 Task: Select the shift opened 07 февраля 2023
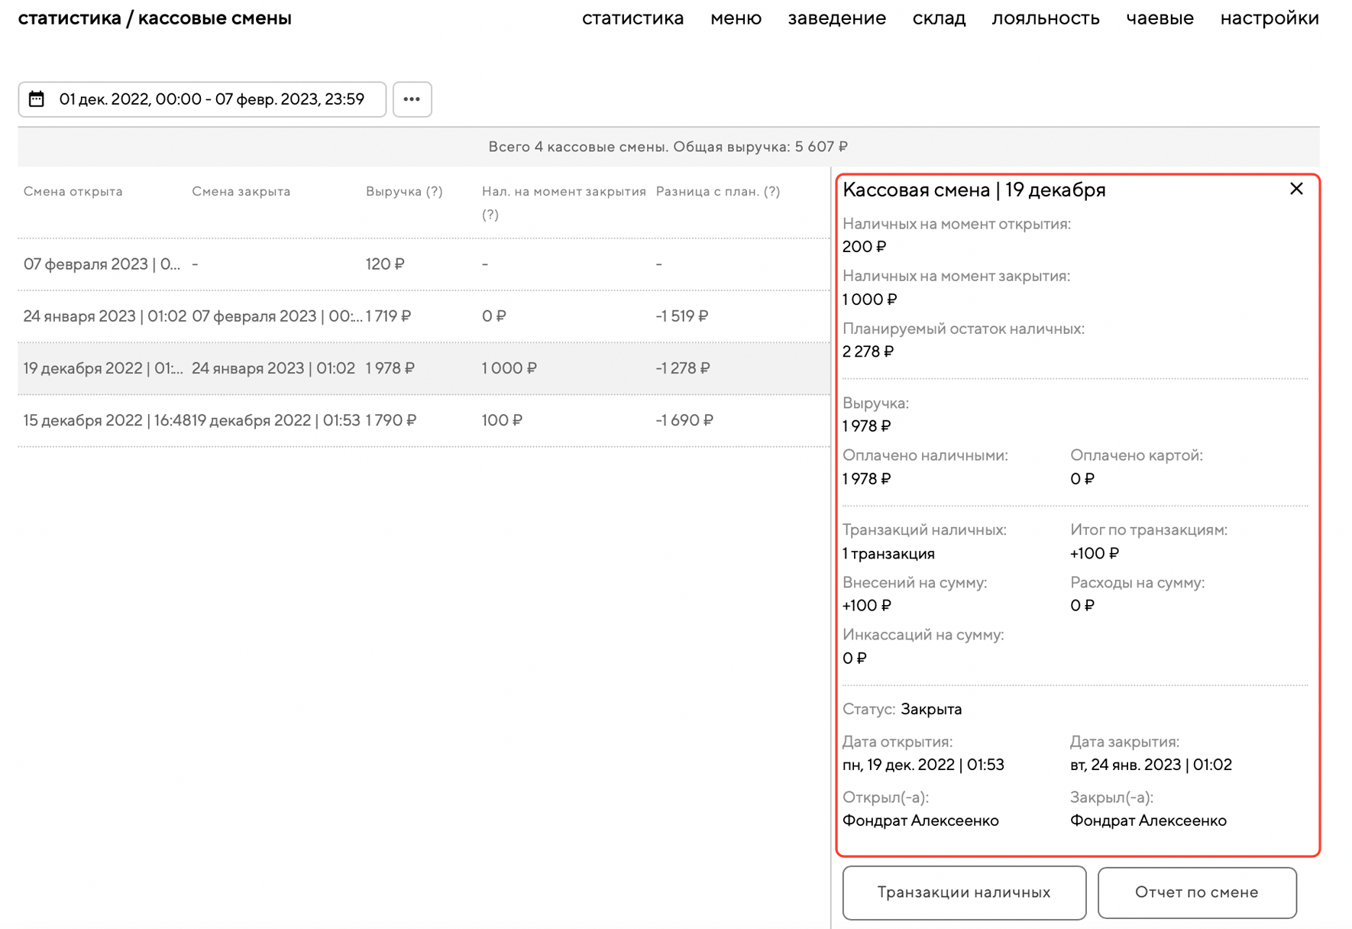102,264
